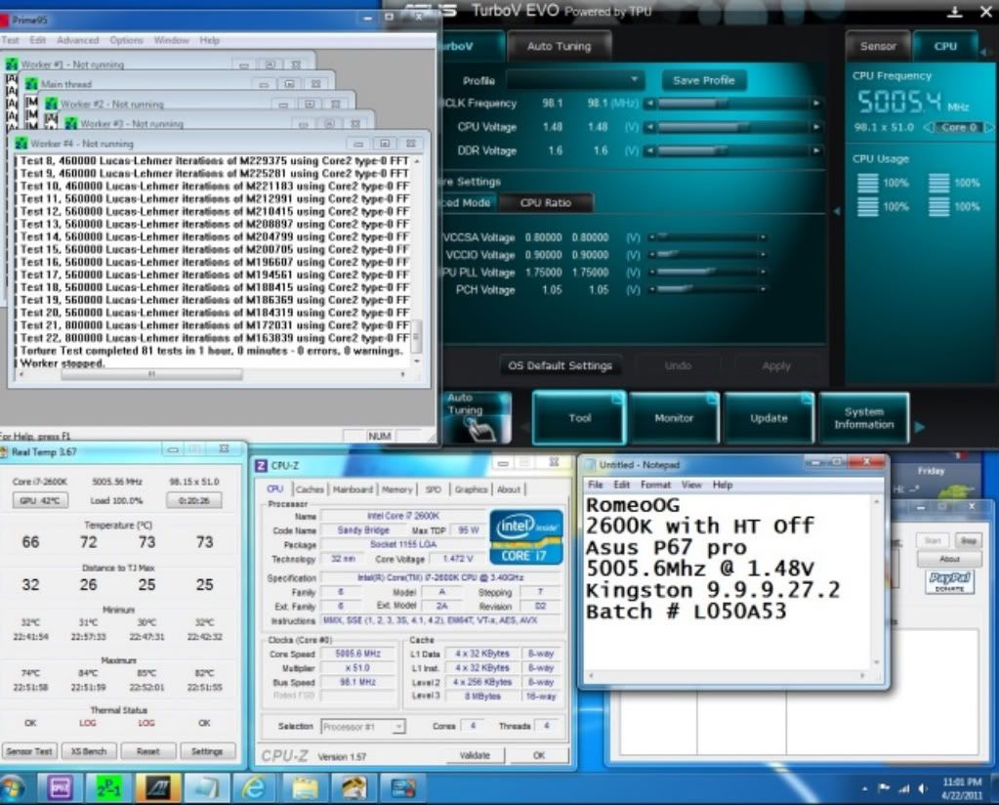Image resolution: width=999 pixels, height=805 pixels.
Task: Switch to CPU-Z from the taskbar
Action: (61, 789)
